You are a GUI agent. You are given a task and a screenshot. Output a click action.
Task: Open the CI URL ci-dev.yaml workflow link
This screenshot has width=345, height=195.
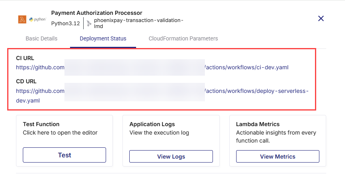tap(152, 67)
